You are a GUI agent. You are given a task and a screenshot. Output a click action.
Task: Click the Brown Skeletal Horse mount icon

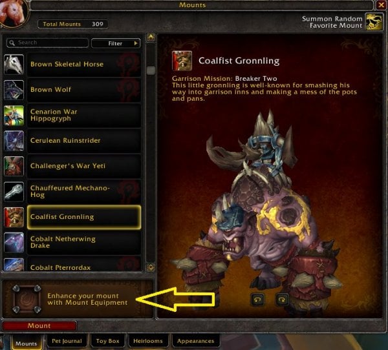click(14, 65)
